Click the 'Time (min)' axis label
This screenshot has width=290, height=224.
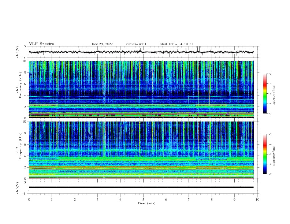click(146, 203)
